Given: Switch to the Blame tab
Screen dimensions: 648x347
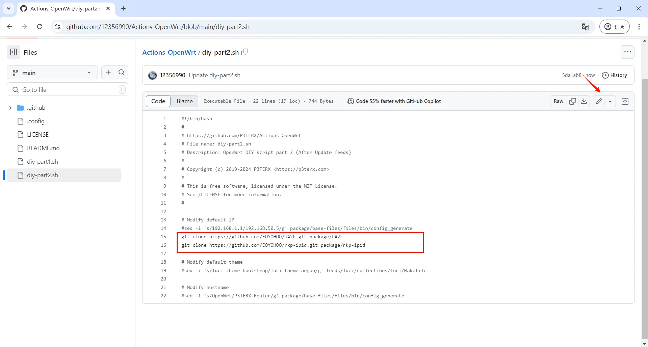Looking at the screenshot, I should [184, 101].
